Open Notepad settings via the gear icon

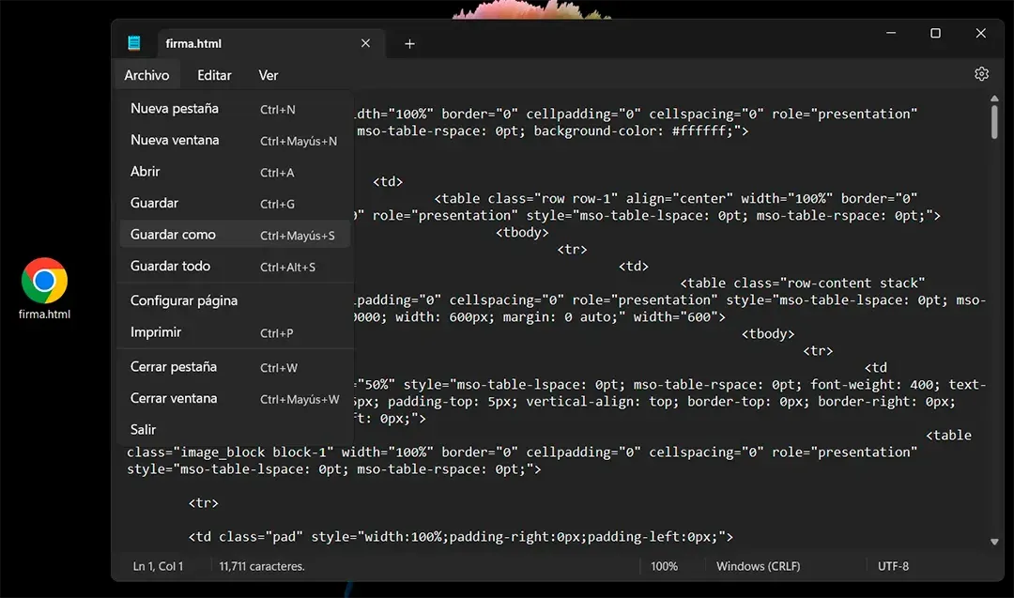(x=981, y=73)
